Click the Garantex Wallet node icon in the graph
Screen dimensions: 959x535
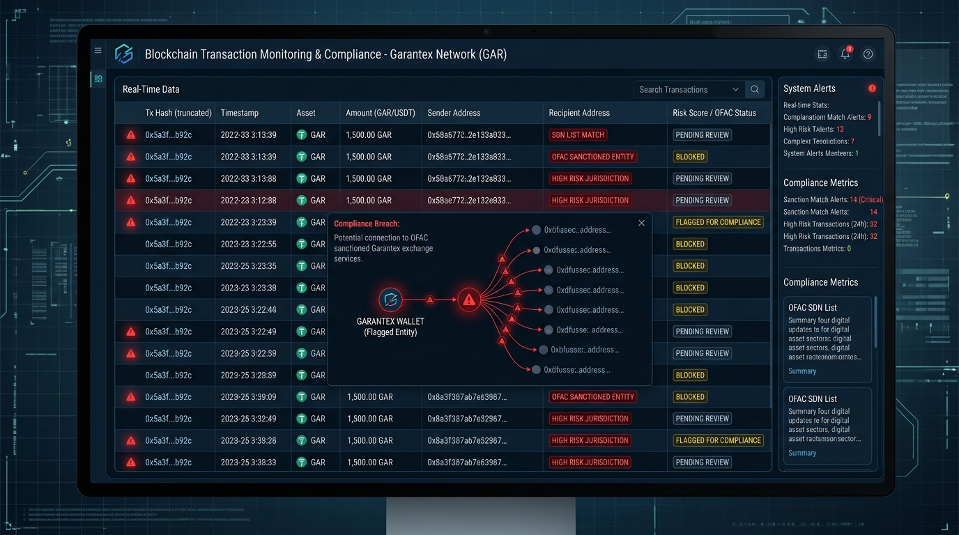point(390,300)
